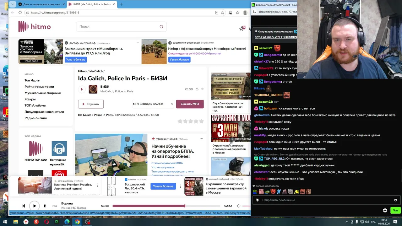Click the hitmo logo in the site header

35,27
